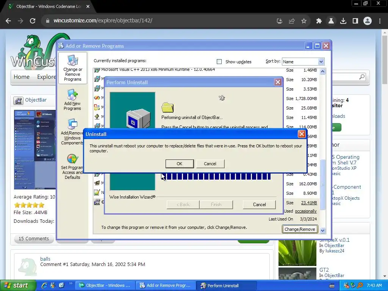Image resolution: width=388 pixels, height=291 pixels.
Task: Click the address bar URL
Action: click(x=103, y=20)
